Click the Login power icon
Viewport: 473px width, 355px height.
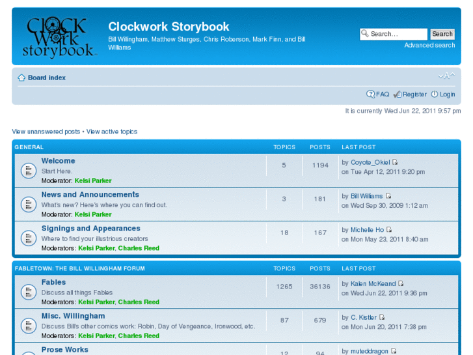tap(434, 94)
